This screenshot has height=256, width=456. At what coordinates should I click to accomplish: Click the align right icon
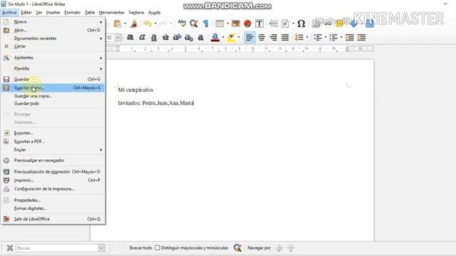(x=274, y=37)
